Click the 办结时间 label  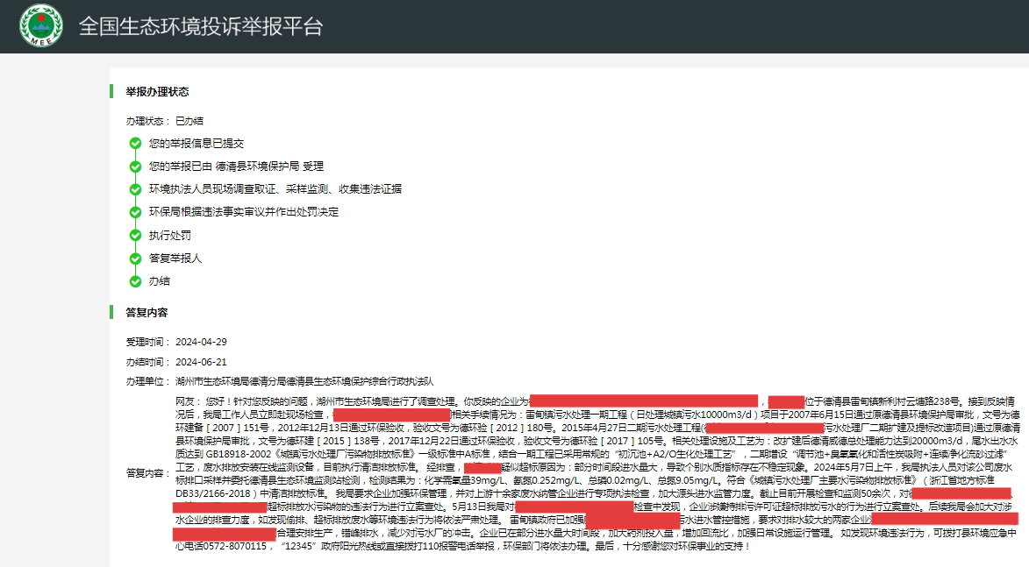[x=148, y=362]
